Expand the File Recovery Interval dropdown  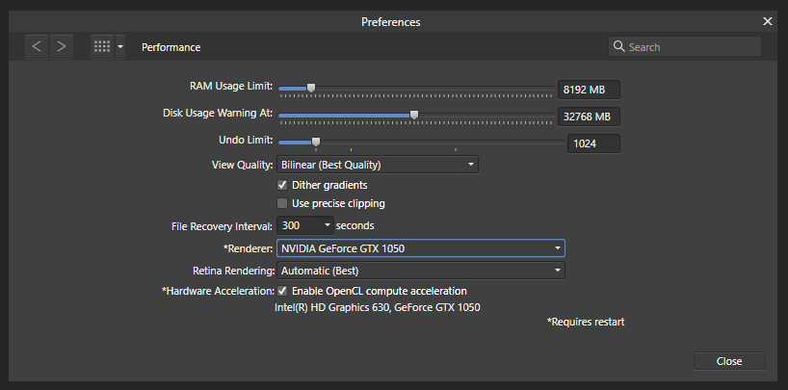coord(305,225)
